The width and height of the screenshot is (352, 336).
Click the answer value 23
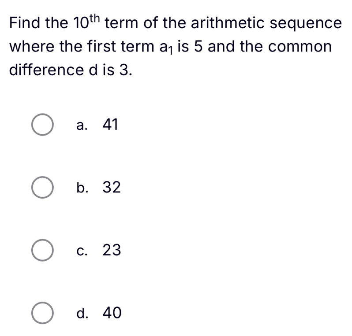(x=111, y=251)
